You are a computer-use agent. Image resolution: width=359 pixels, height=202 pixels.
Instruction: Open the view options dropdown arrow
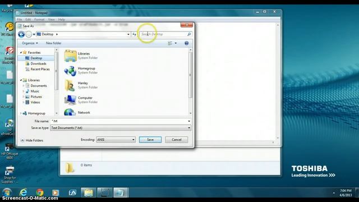(176, 43)
